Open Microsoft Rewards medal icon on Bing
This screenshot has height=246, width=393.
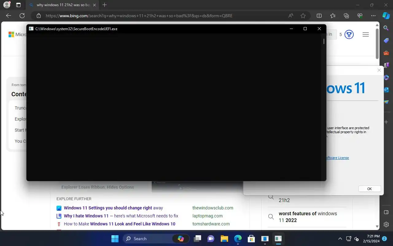coord(349,34)
